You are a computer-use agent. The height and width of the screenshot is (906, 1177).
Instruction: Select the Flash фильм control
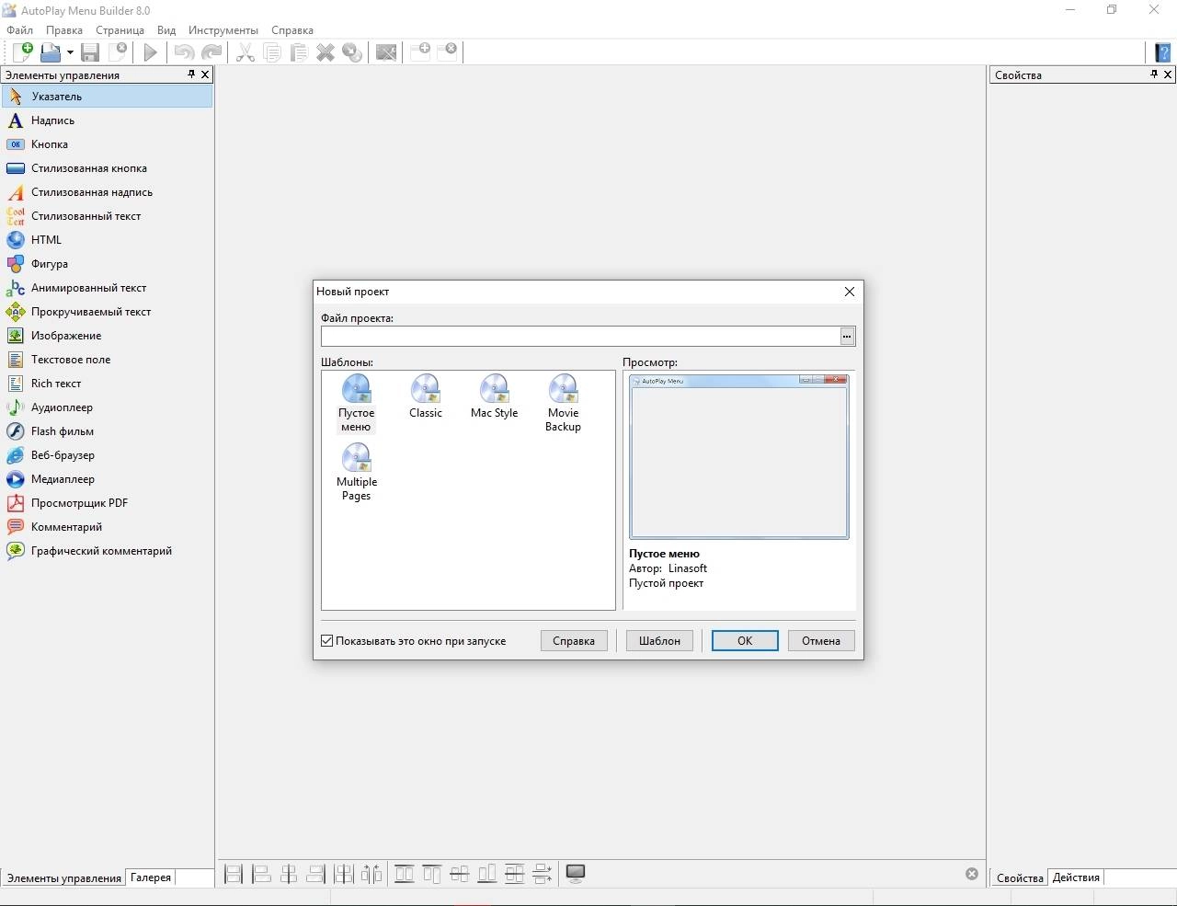(107, 431)
